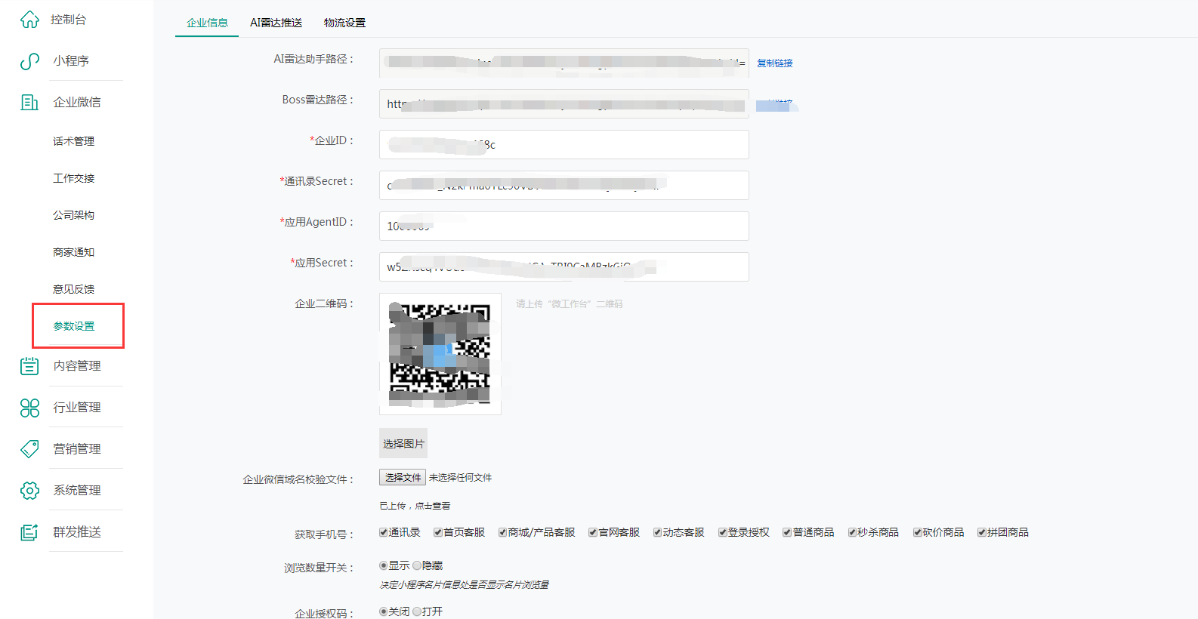Click the Boss雷达路径 field

tap(564, 103)
